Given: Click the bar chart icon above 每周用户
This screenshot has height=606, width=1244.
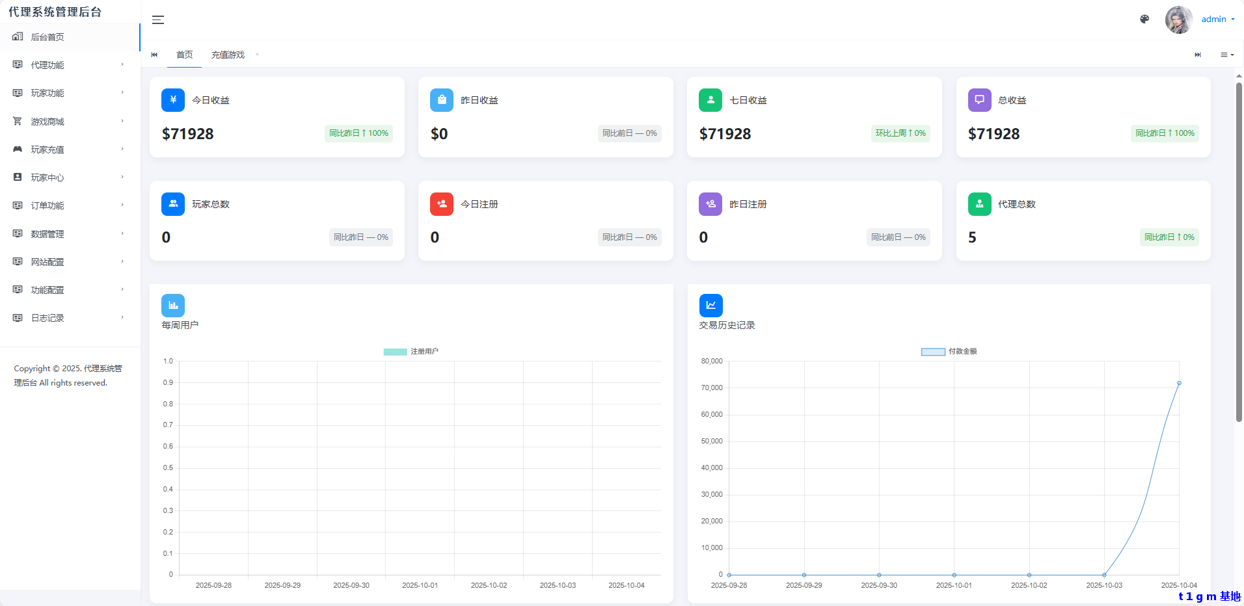Looking at the screenshot, I should coord(173,306).
